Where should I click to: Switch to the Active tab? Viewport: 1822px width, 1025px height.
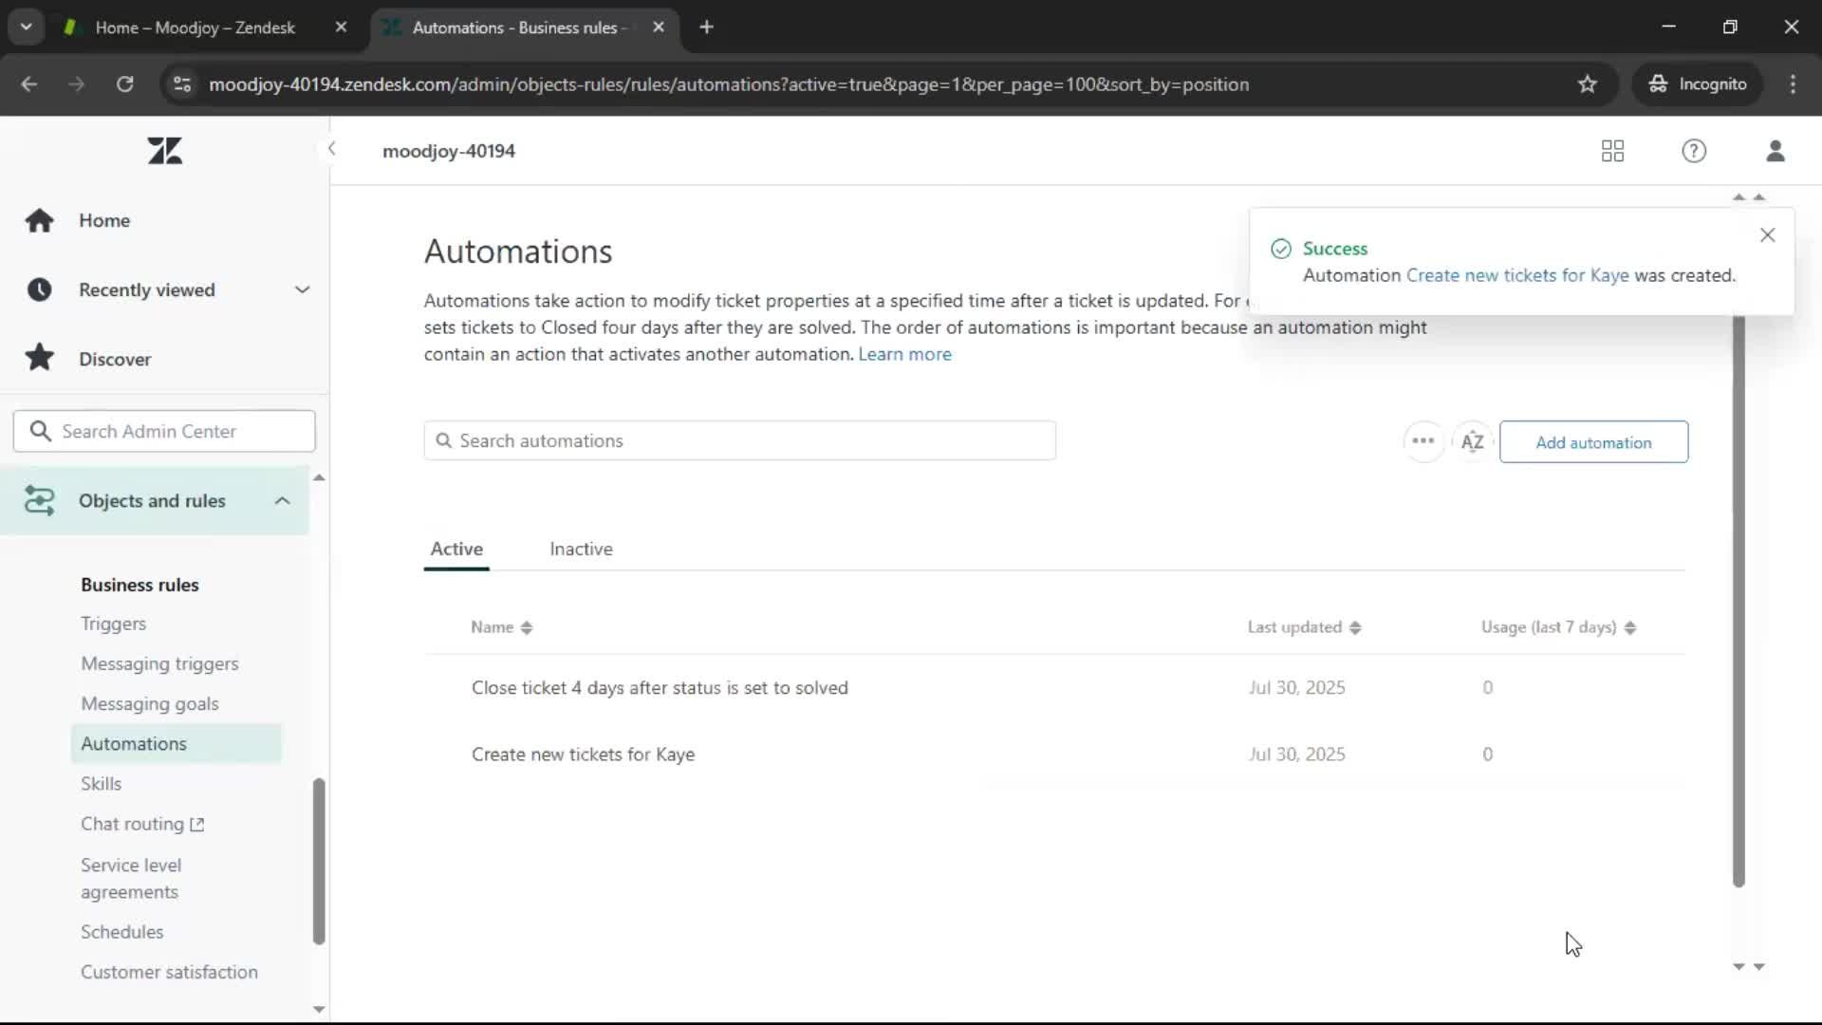(x=456, y=549)
